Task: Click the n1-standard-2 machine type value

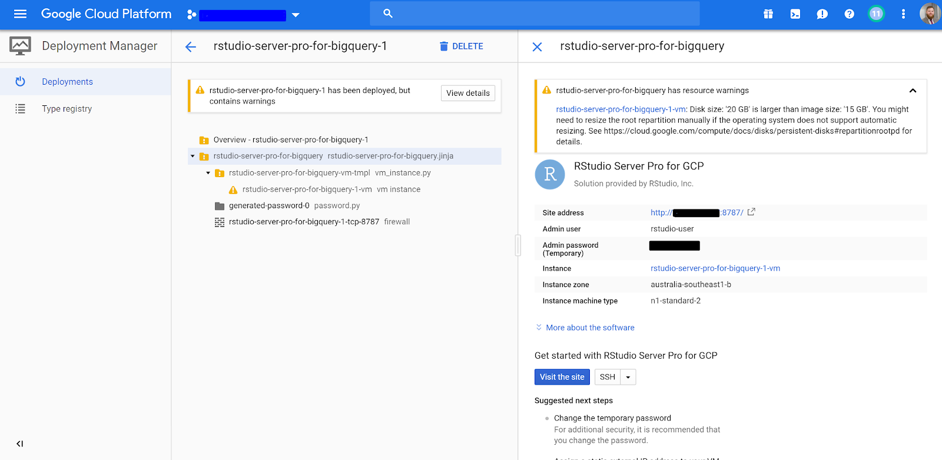Action: tap(675, 301)
